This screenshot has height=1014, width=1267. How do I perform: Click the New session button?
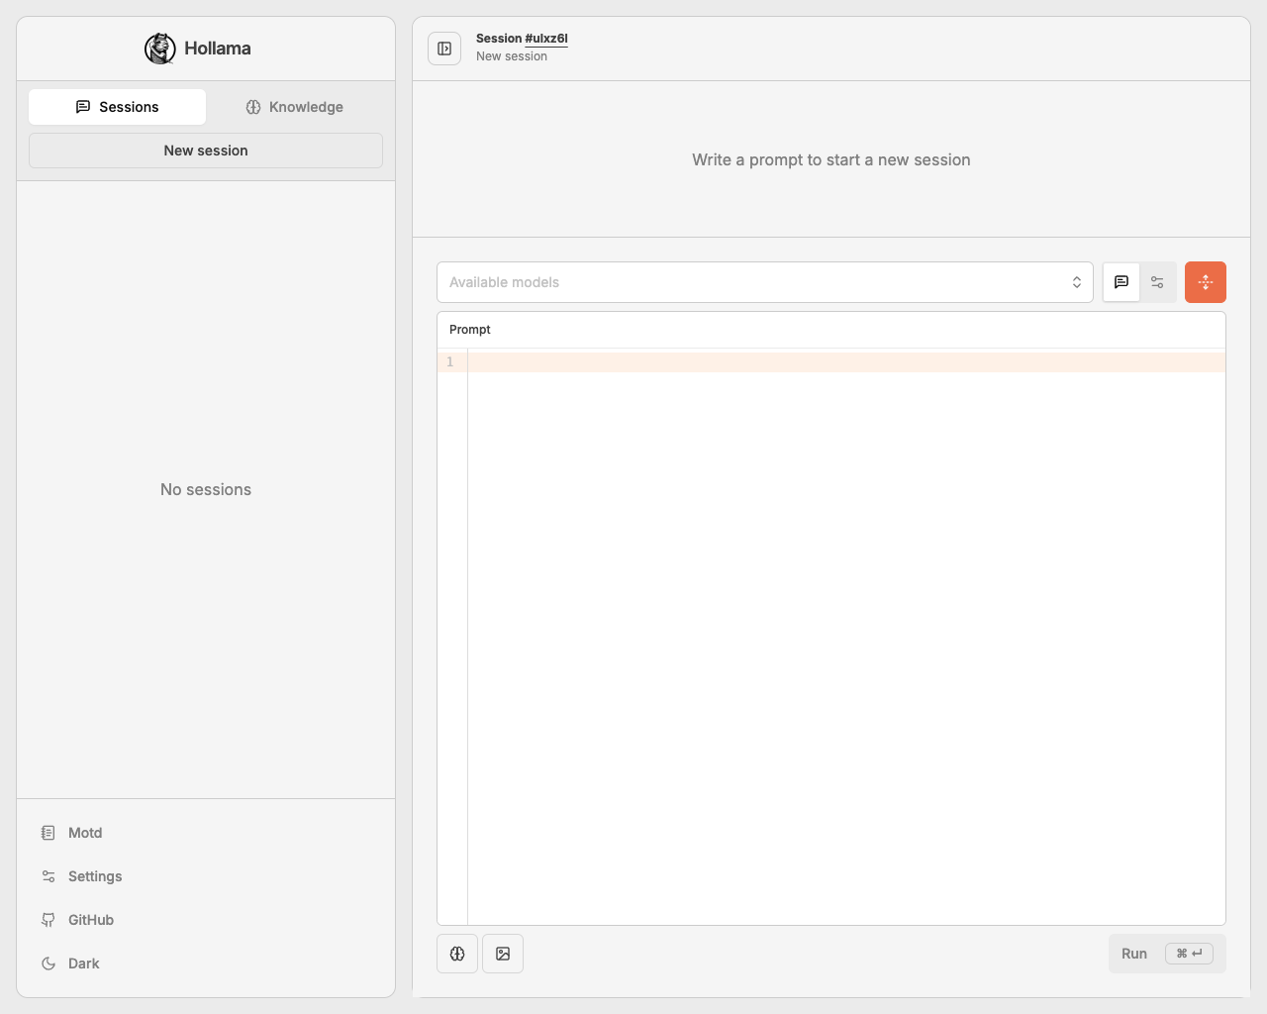[x=206, y=151]
